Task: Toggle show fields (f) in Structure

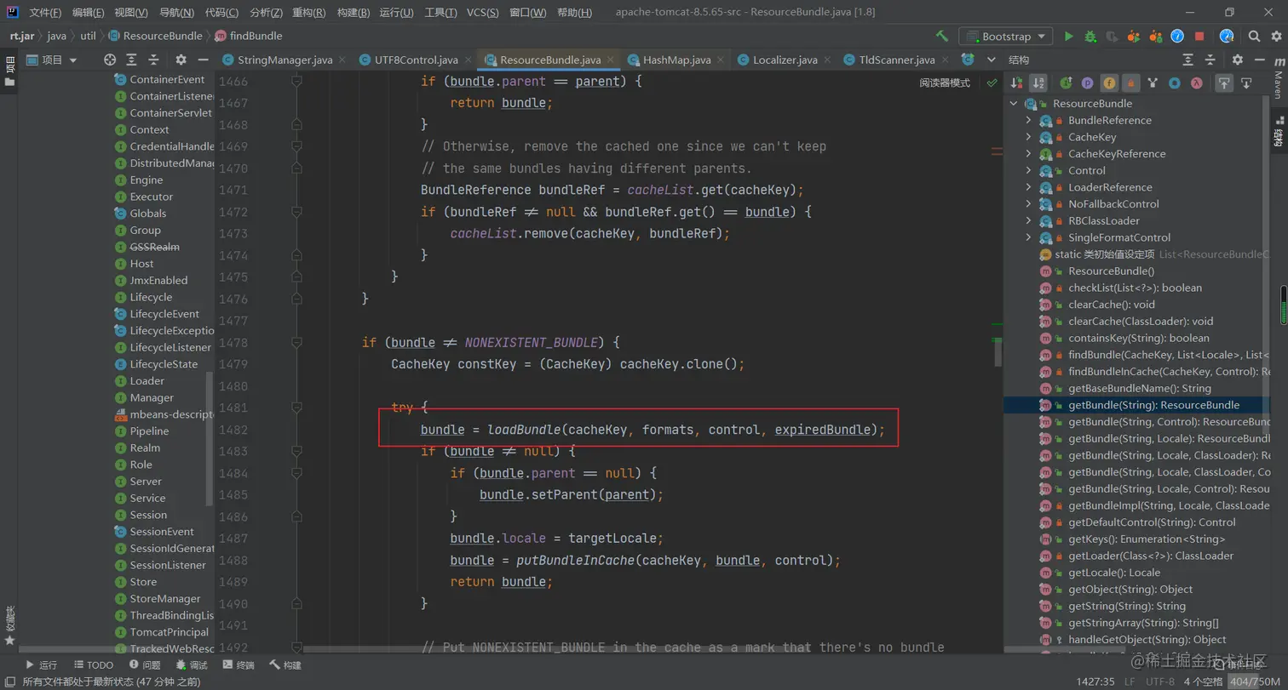Action: coord(1109,83)
